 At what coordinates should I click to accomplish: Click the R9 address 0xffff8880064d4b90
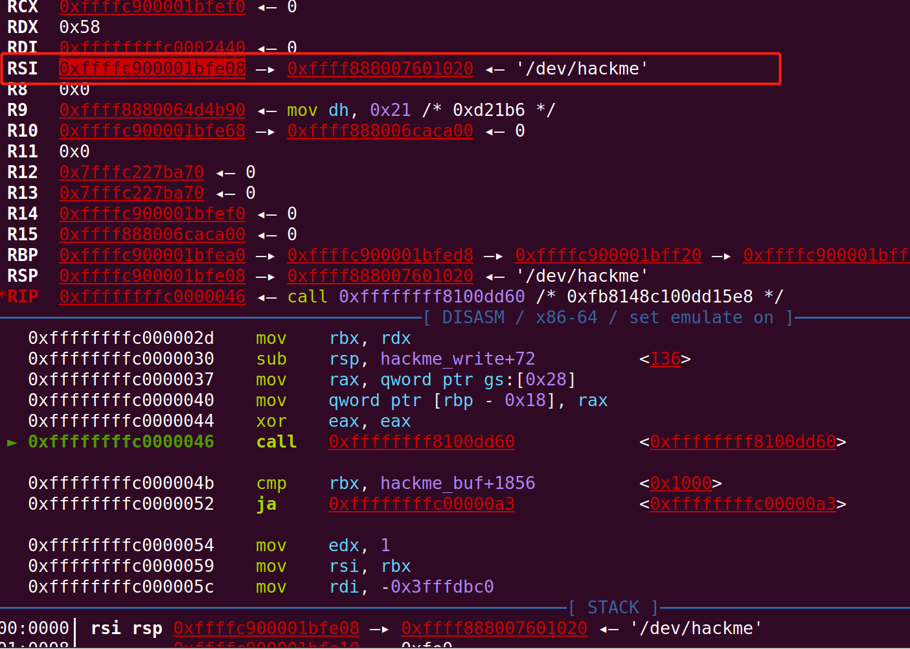152,110
